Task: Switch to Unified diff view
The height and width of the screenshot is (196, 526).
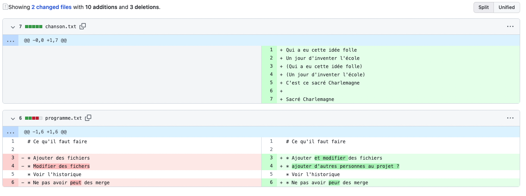Action: [x=506, y=7]
